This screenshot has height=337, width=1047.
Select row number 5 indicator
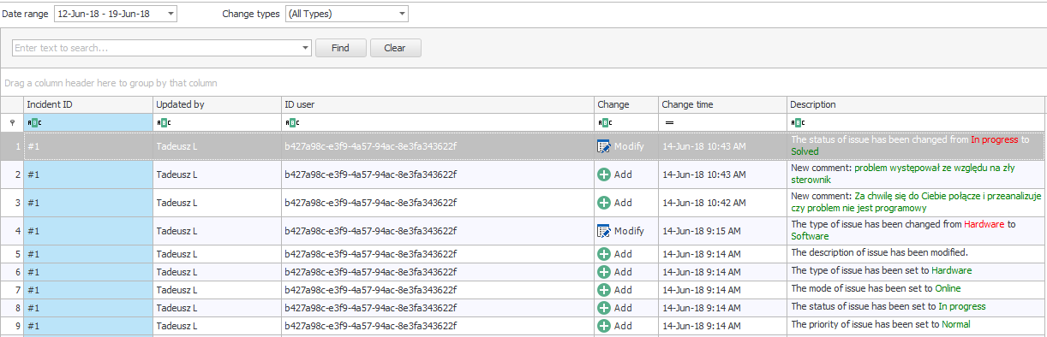pyautogui.click(x=12, y=254)
